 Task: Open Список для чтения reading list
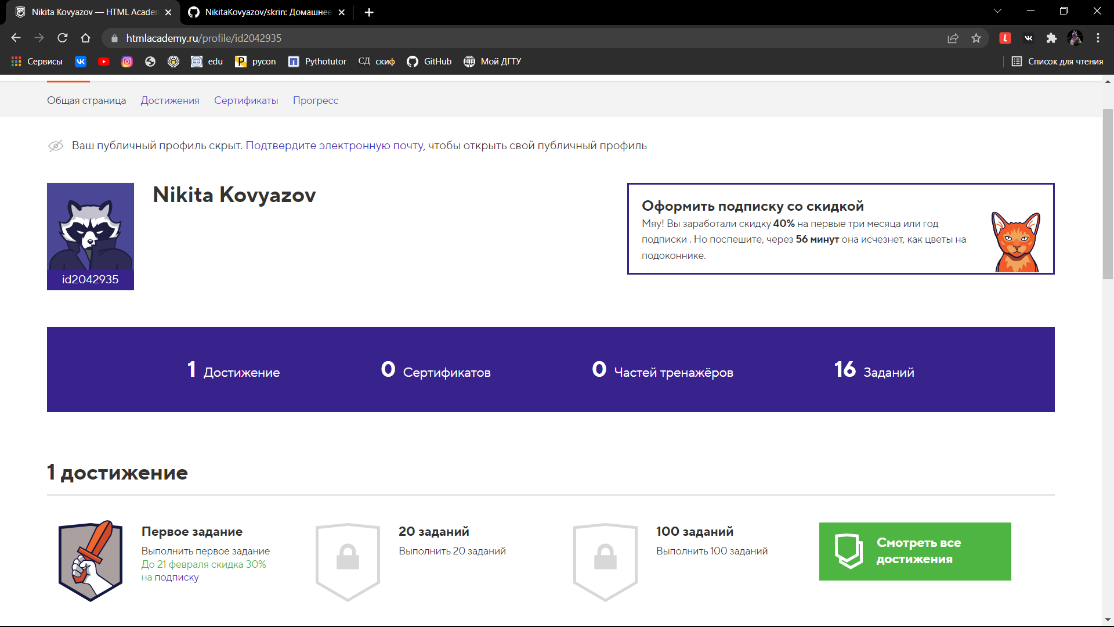tap(1057, 62)
